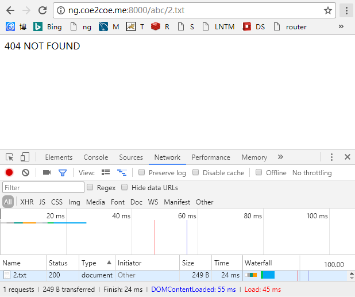This screenshot has width=355, height=297.
Task: Filter requests by Doc
Action: pyautogui.click(x=136, y=202)
